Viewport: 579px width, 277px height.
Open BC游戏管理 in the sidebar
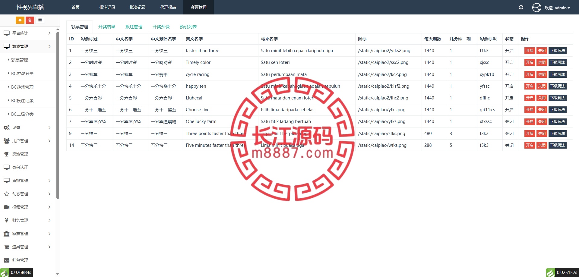pyautogui.click(x=22, y=87)
